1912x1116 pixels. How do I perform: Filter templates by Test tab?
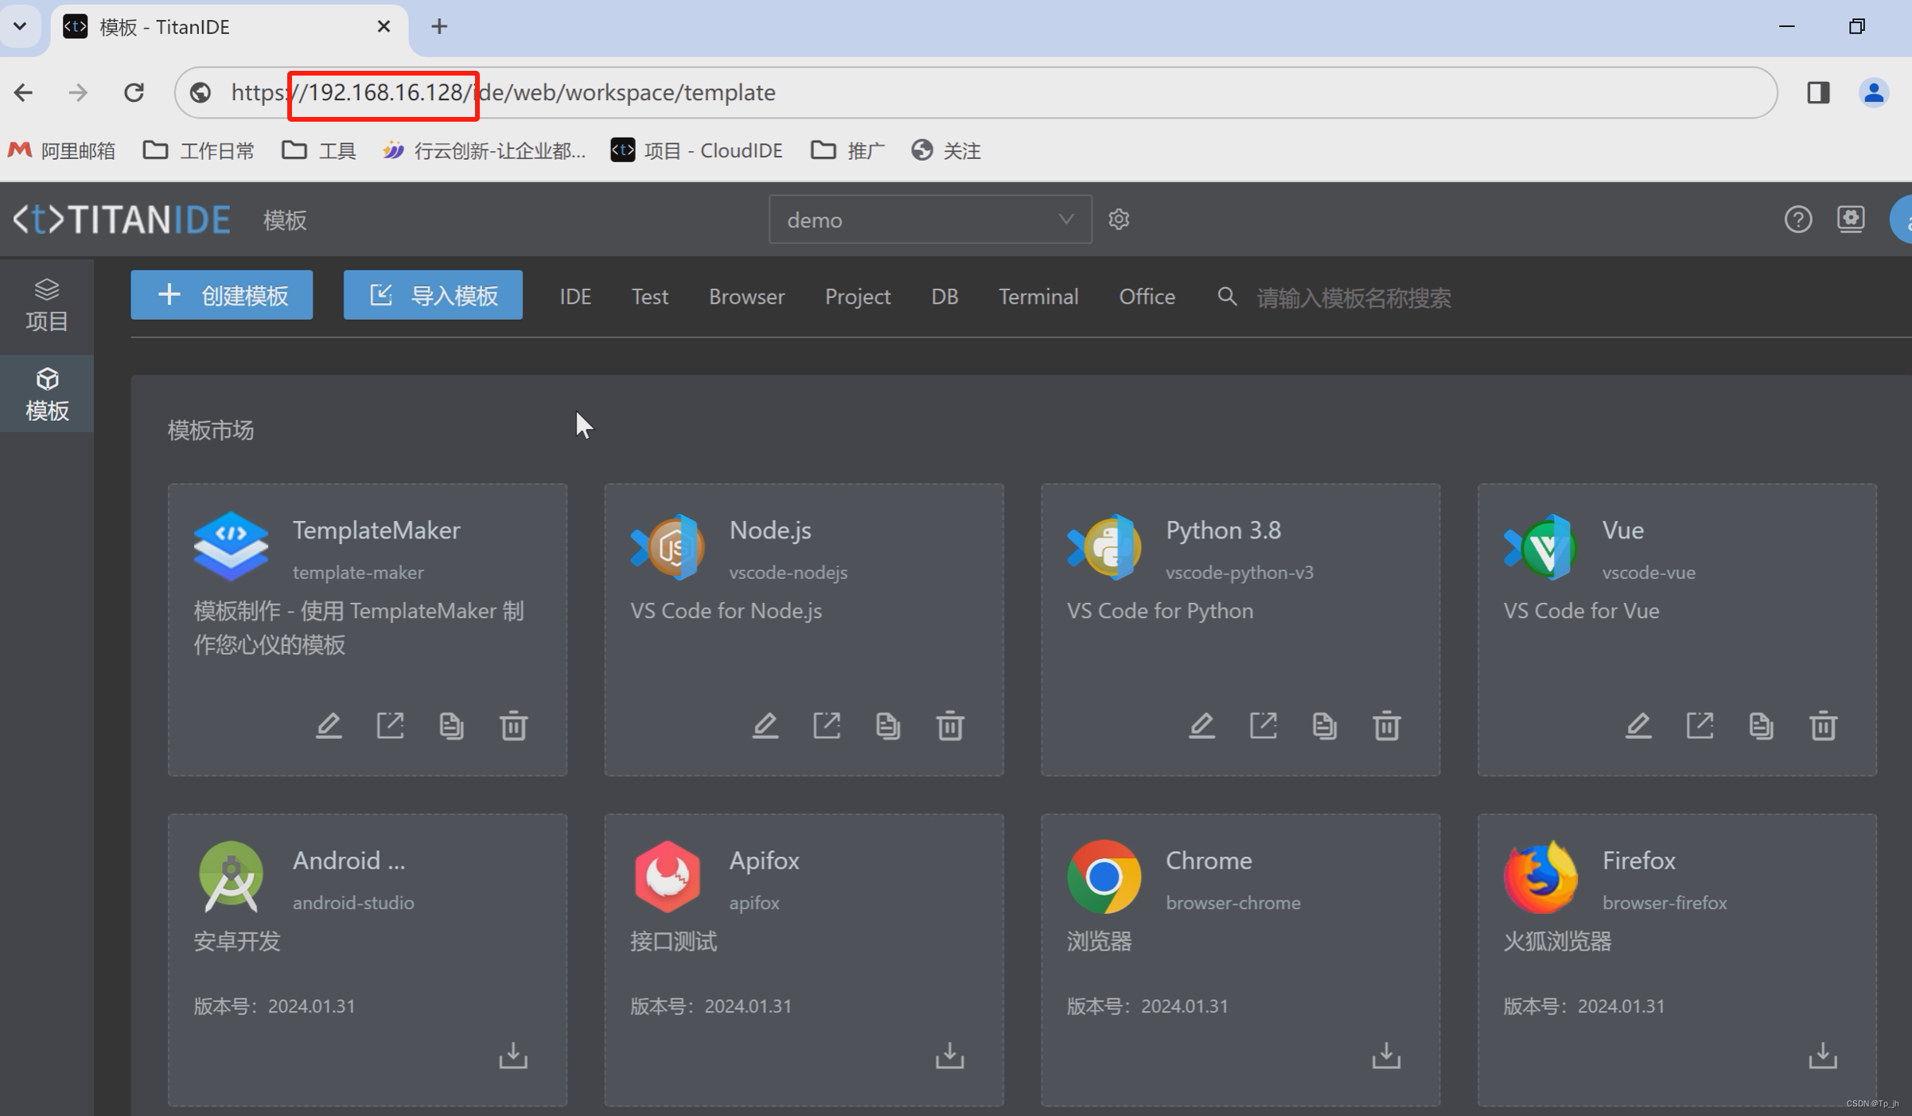649,297
